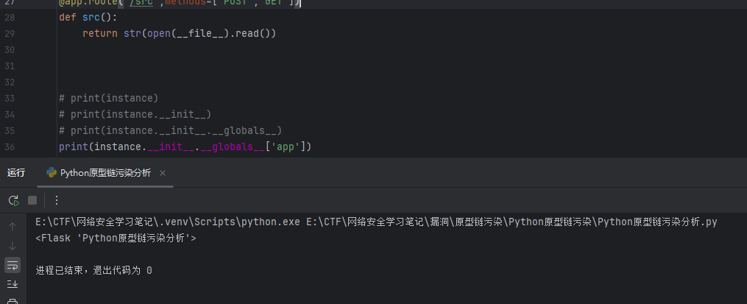Enable scroll to end of console
This screenshot has width=747, height=304.
coord(13,283)
